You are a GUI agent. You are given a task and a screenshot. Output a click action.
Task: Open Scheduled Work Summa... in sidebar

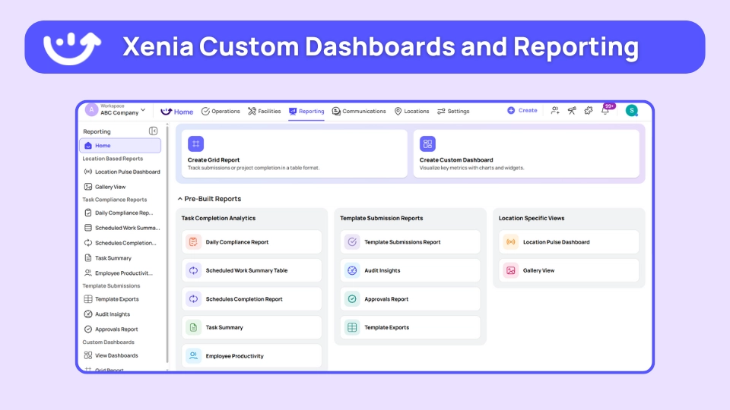tap(121, 228)
